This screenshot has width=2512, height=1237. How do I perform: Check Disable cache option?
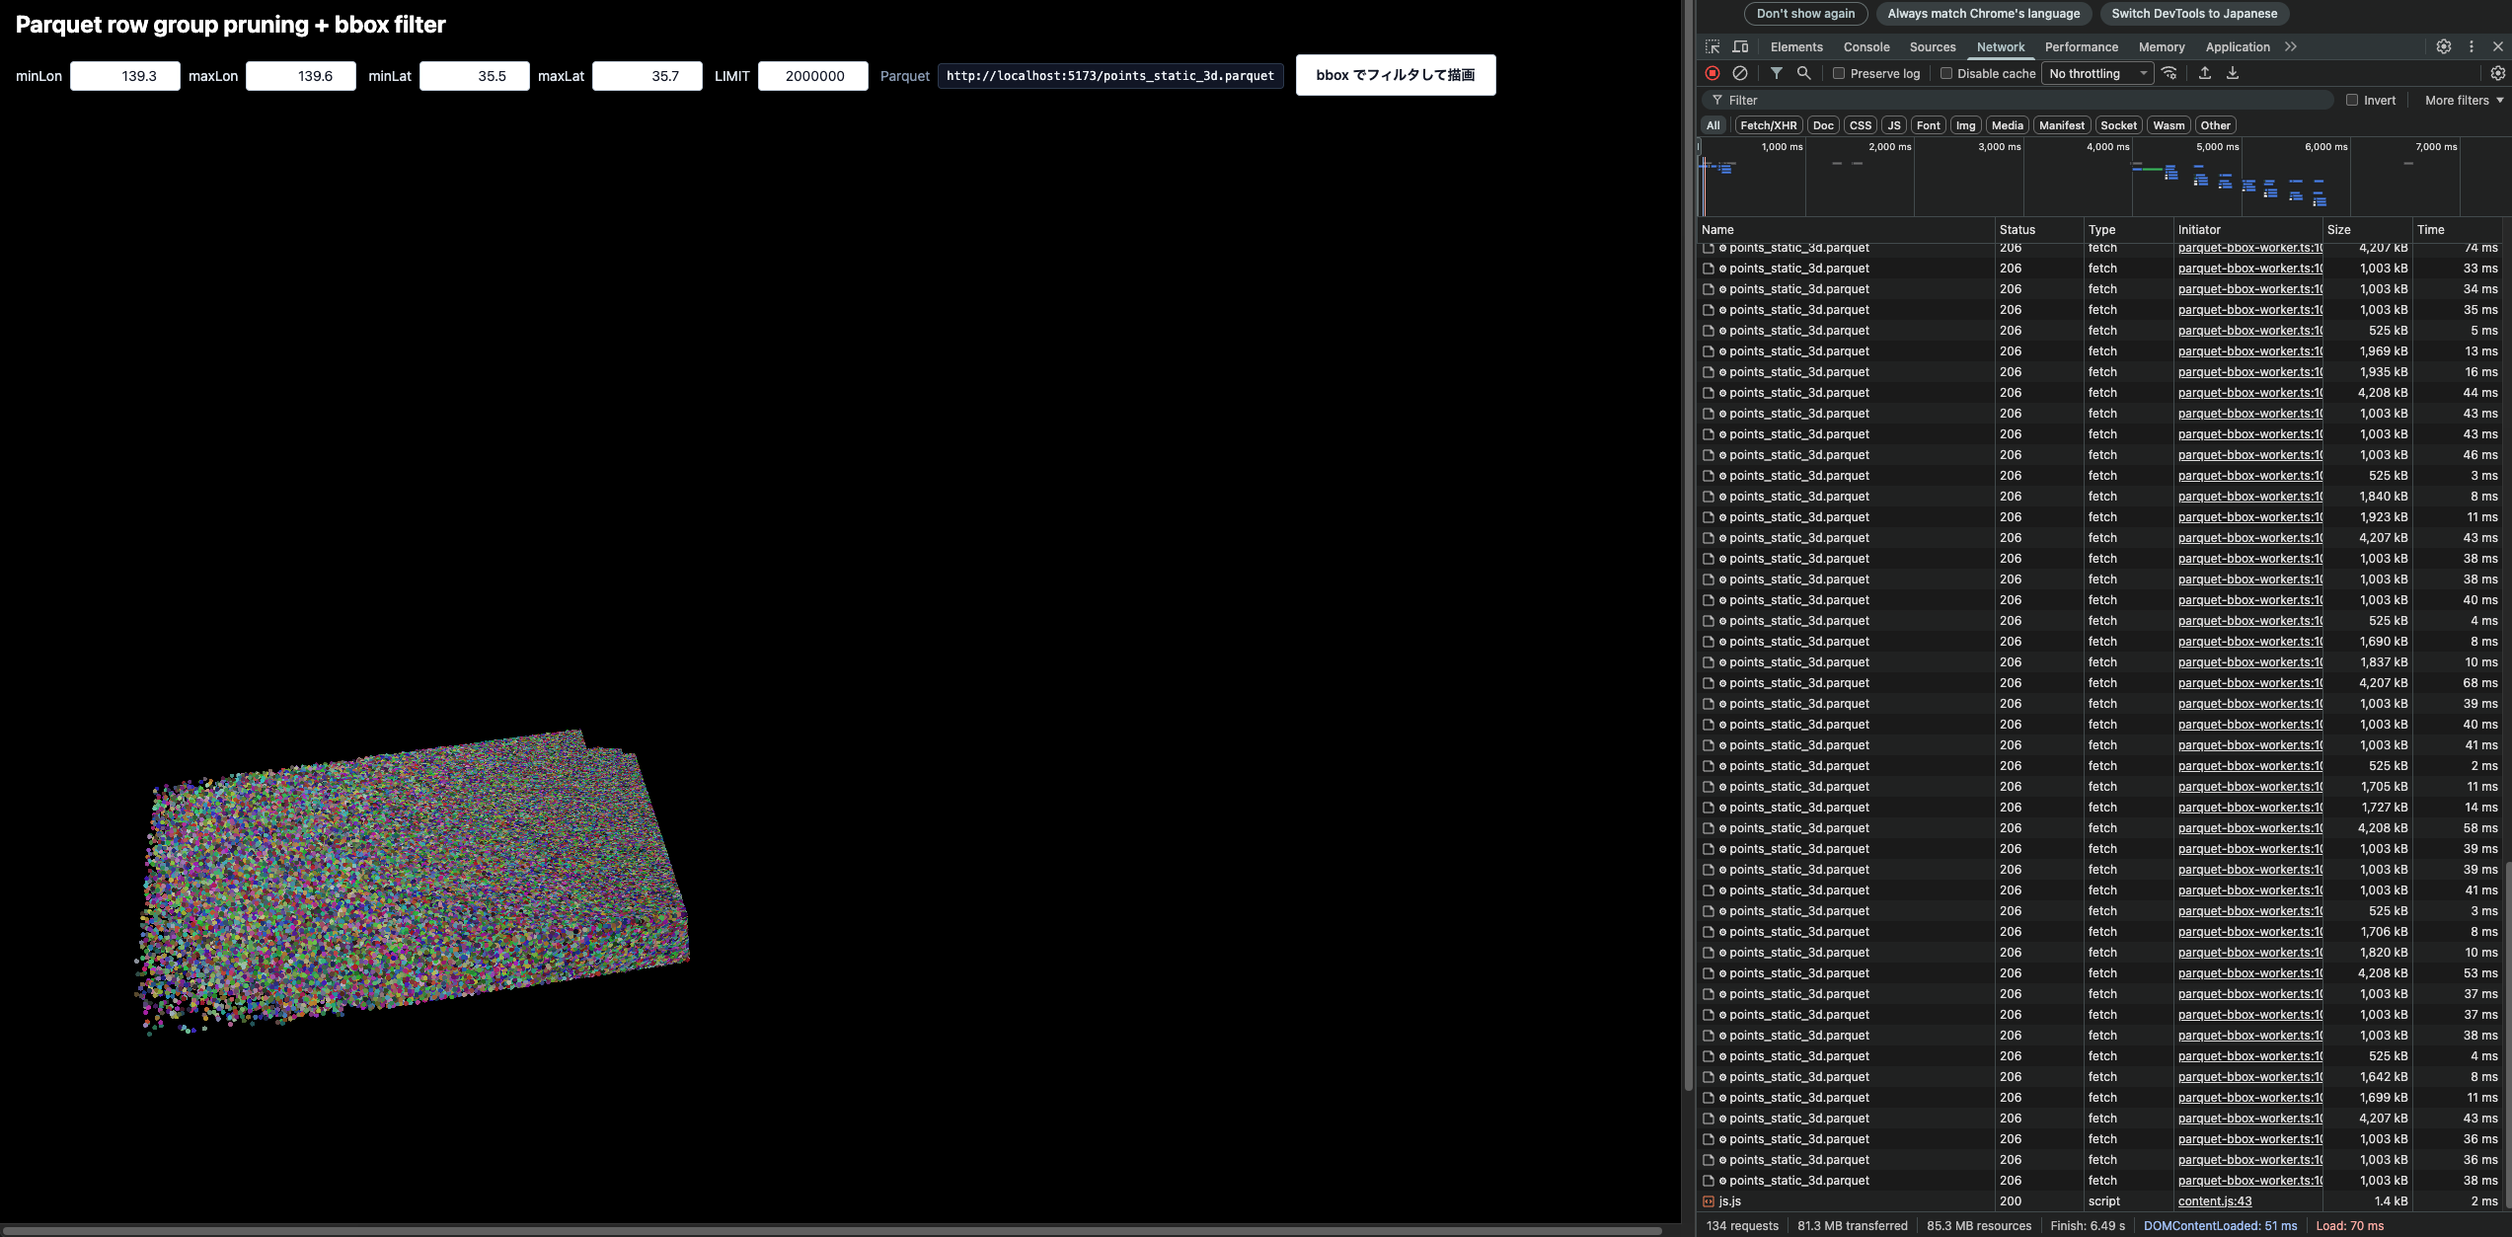tap(1946, 73)
